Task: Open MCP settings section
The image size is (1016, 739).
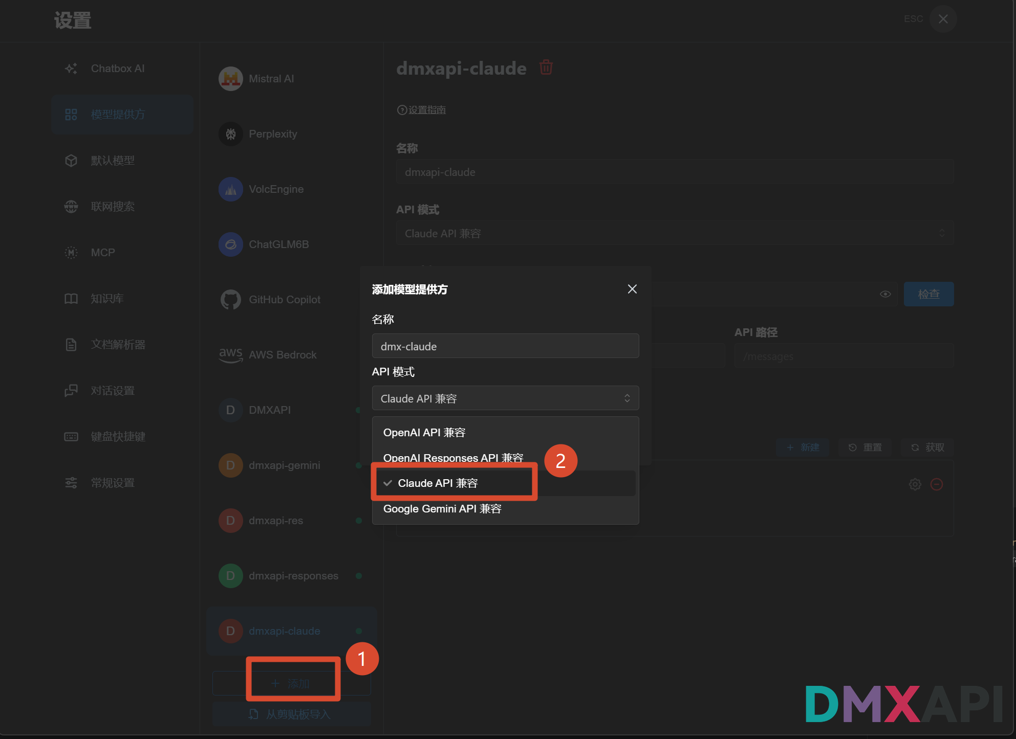Action: 122,253
